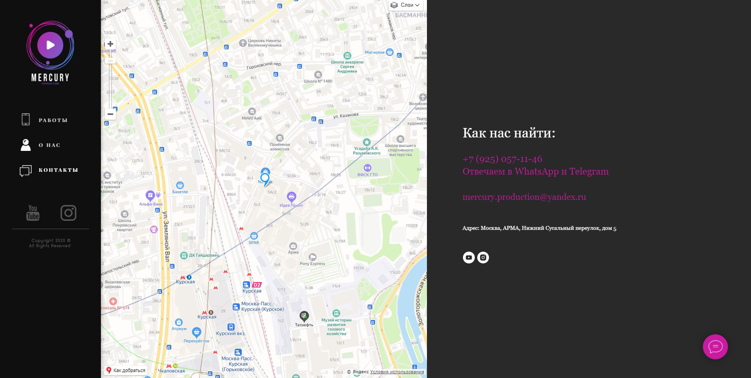This screenshot has width=751, height=378.
Task: Select the Арма map icon
Action: point(293,246)
